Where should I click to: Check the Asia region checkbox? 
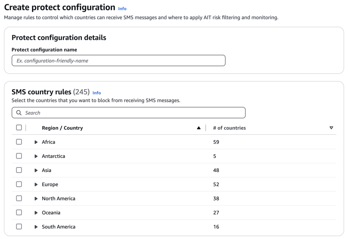(19, 170)
